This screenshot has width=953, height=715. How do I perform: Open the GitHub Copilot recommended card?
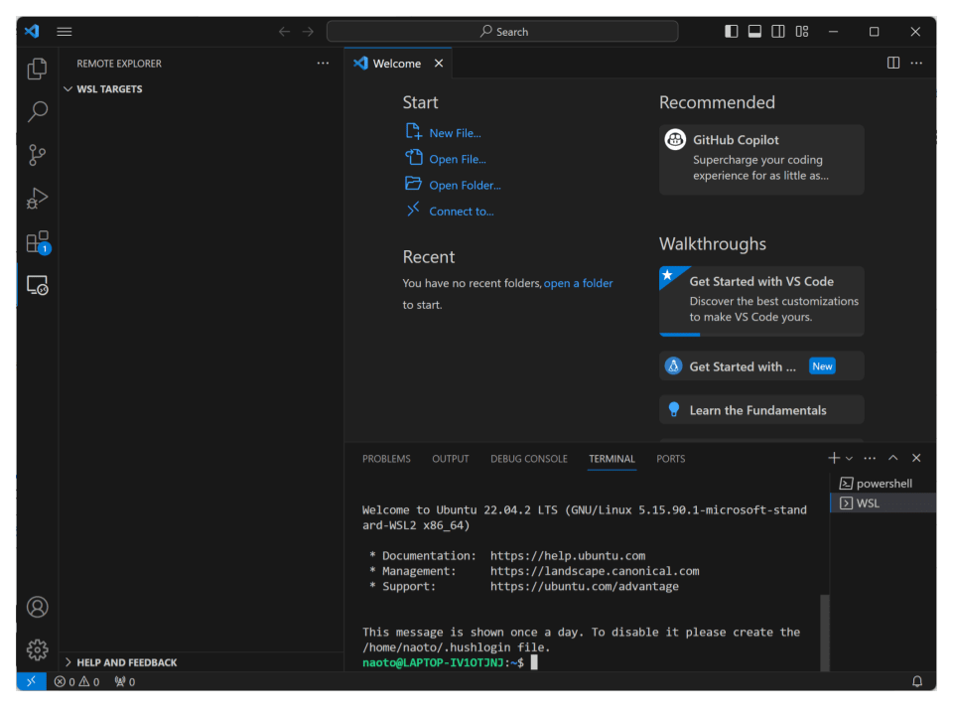tap(761, 159)
